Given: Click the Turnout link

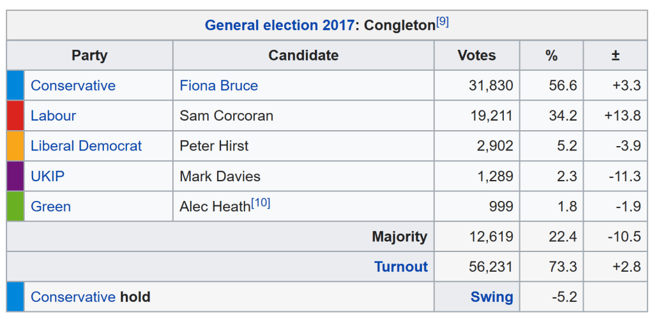Looking at the screenshot, I should point(401,267).
